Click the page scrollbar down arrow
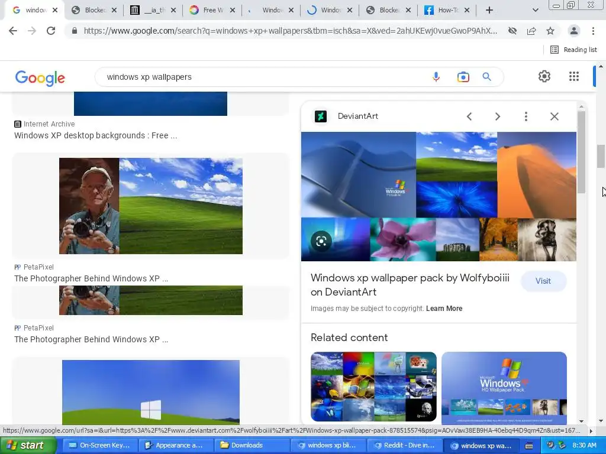 click(x=601, y=421)
